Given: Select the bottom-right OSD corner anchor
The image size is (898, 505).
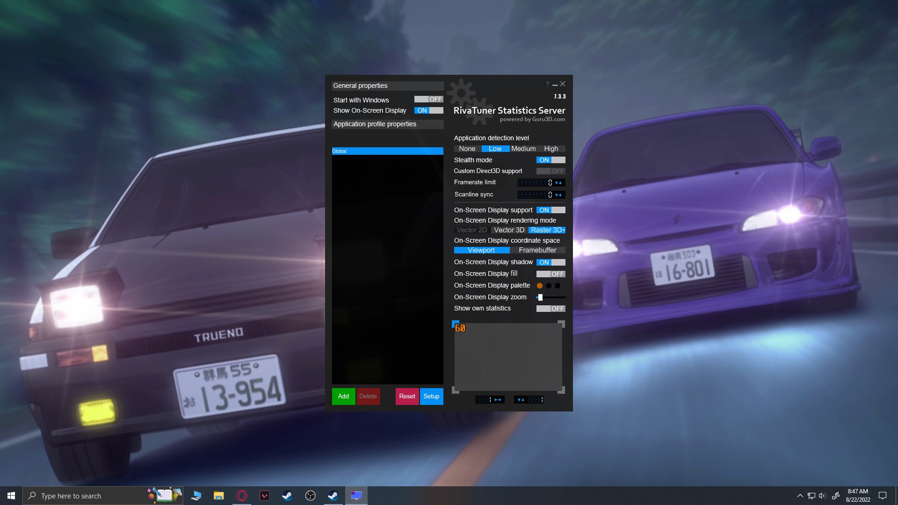Looking at the screenshot, I should click(x=561, y=390).
